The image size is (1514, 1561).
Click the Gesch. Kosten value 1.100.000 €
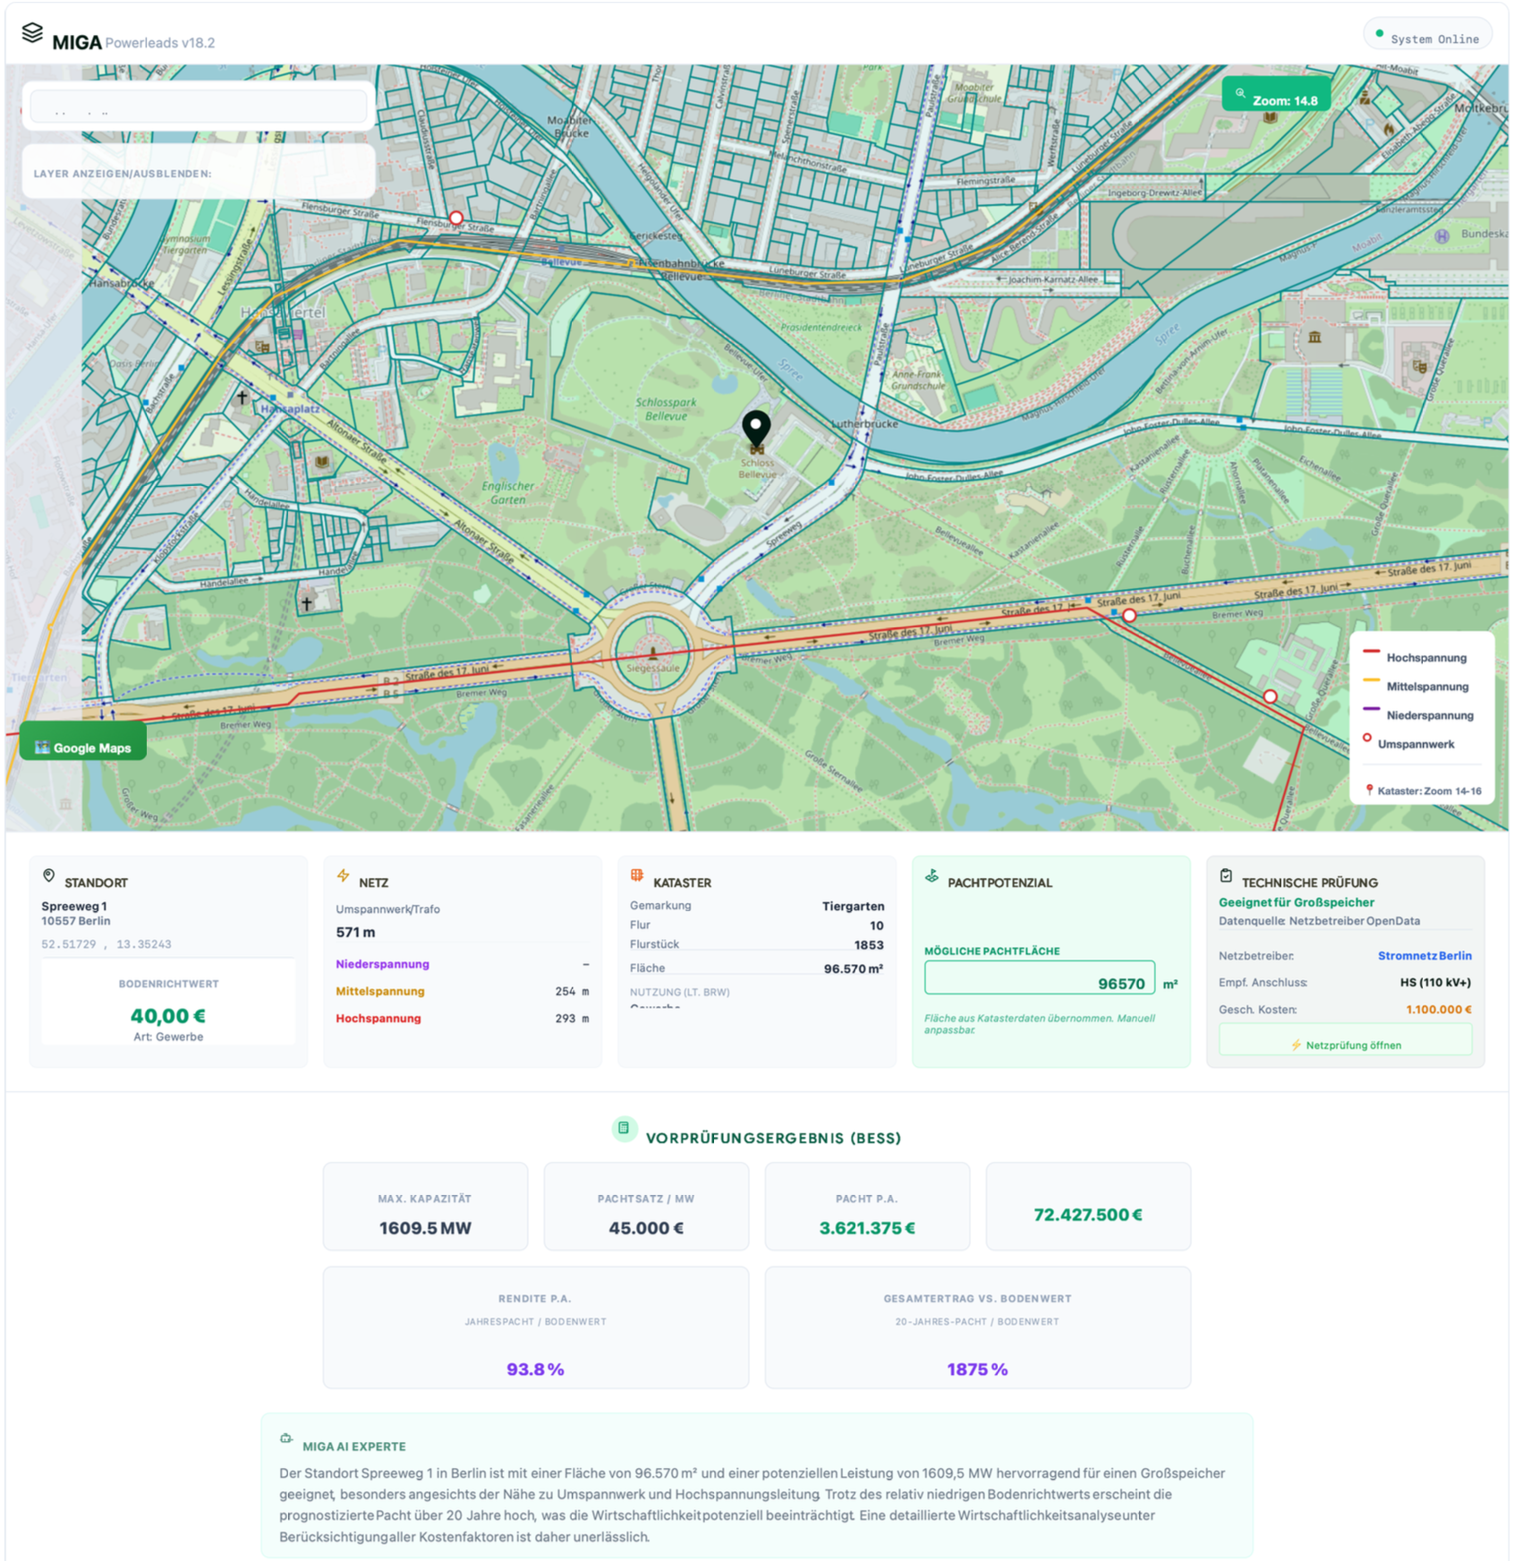point(1439,1009)
